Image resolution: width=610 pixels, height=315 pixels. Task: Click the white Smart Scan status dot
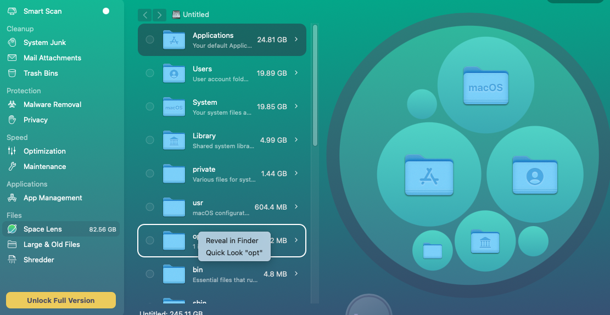(106, 11)
